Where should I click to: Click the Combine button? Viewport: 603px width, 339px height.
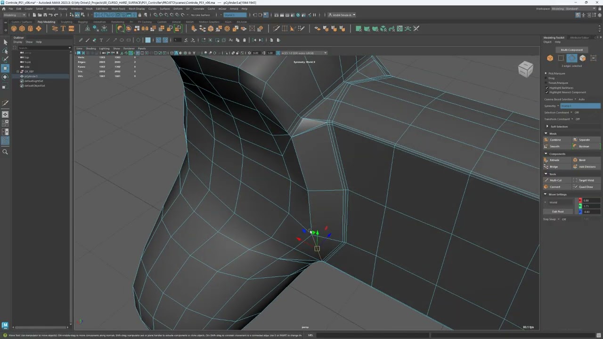click(x=557, y=140)
